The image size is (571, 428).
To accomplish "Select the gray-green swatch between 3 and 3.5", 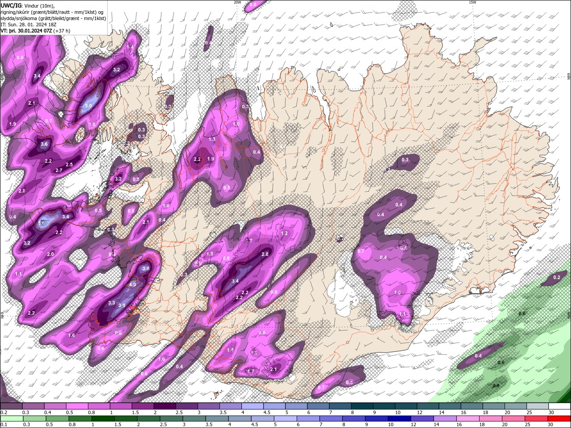I will point(194,419).
